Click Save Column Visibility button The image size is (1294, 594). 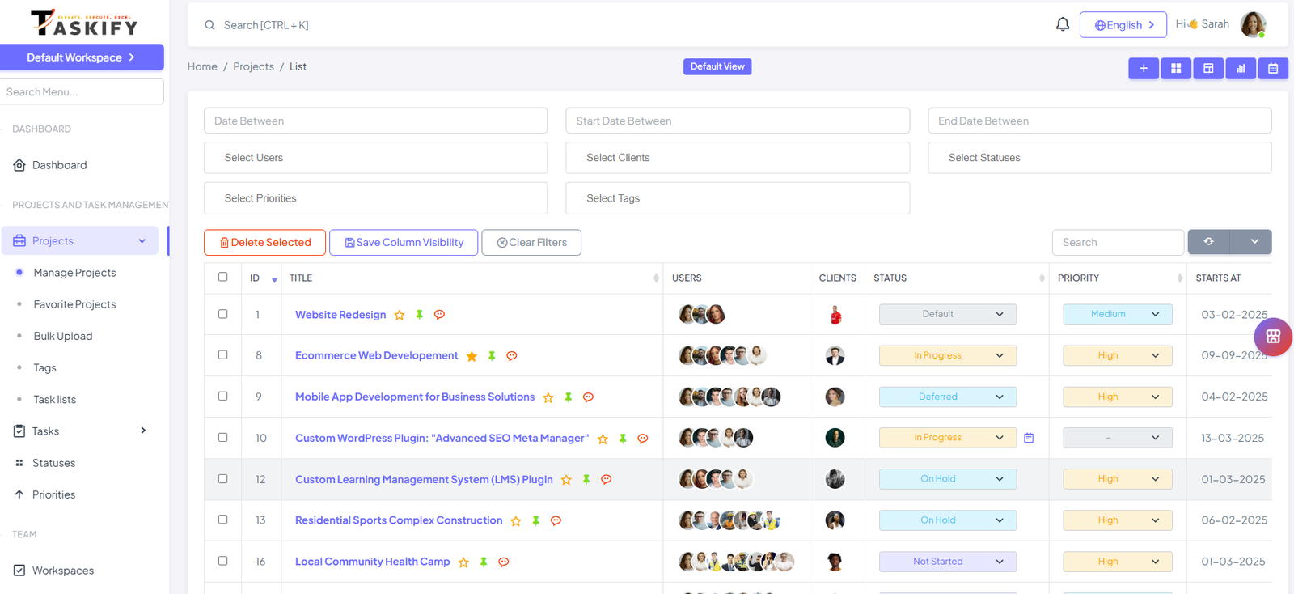[x=404, y=242]
